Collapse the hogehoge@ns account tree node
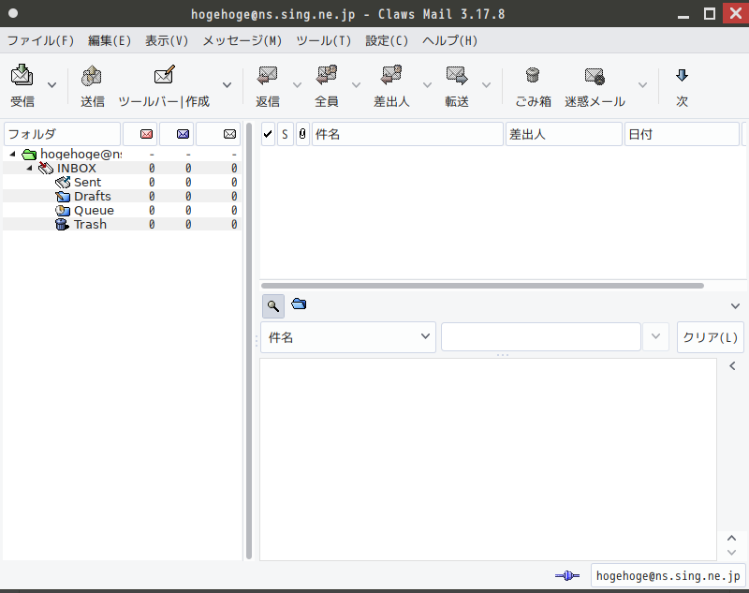 [13, 154]
